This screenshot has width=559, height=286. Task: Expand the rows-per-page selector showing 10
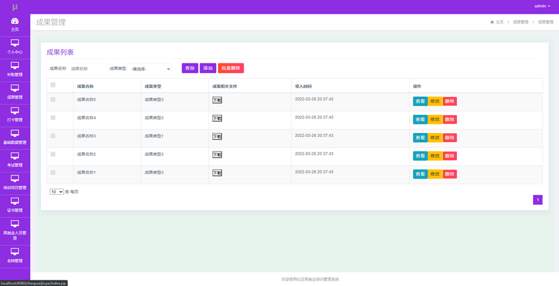point(57,192)
